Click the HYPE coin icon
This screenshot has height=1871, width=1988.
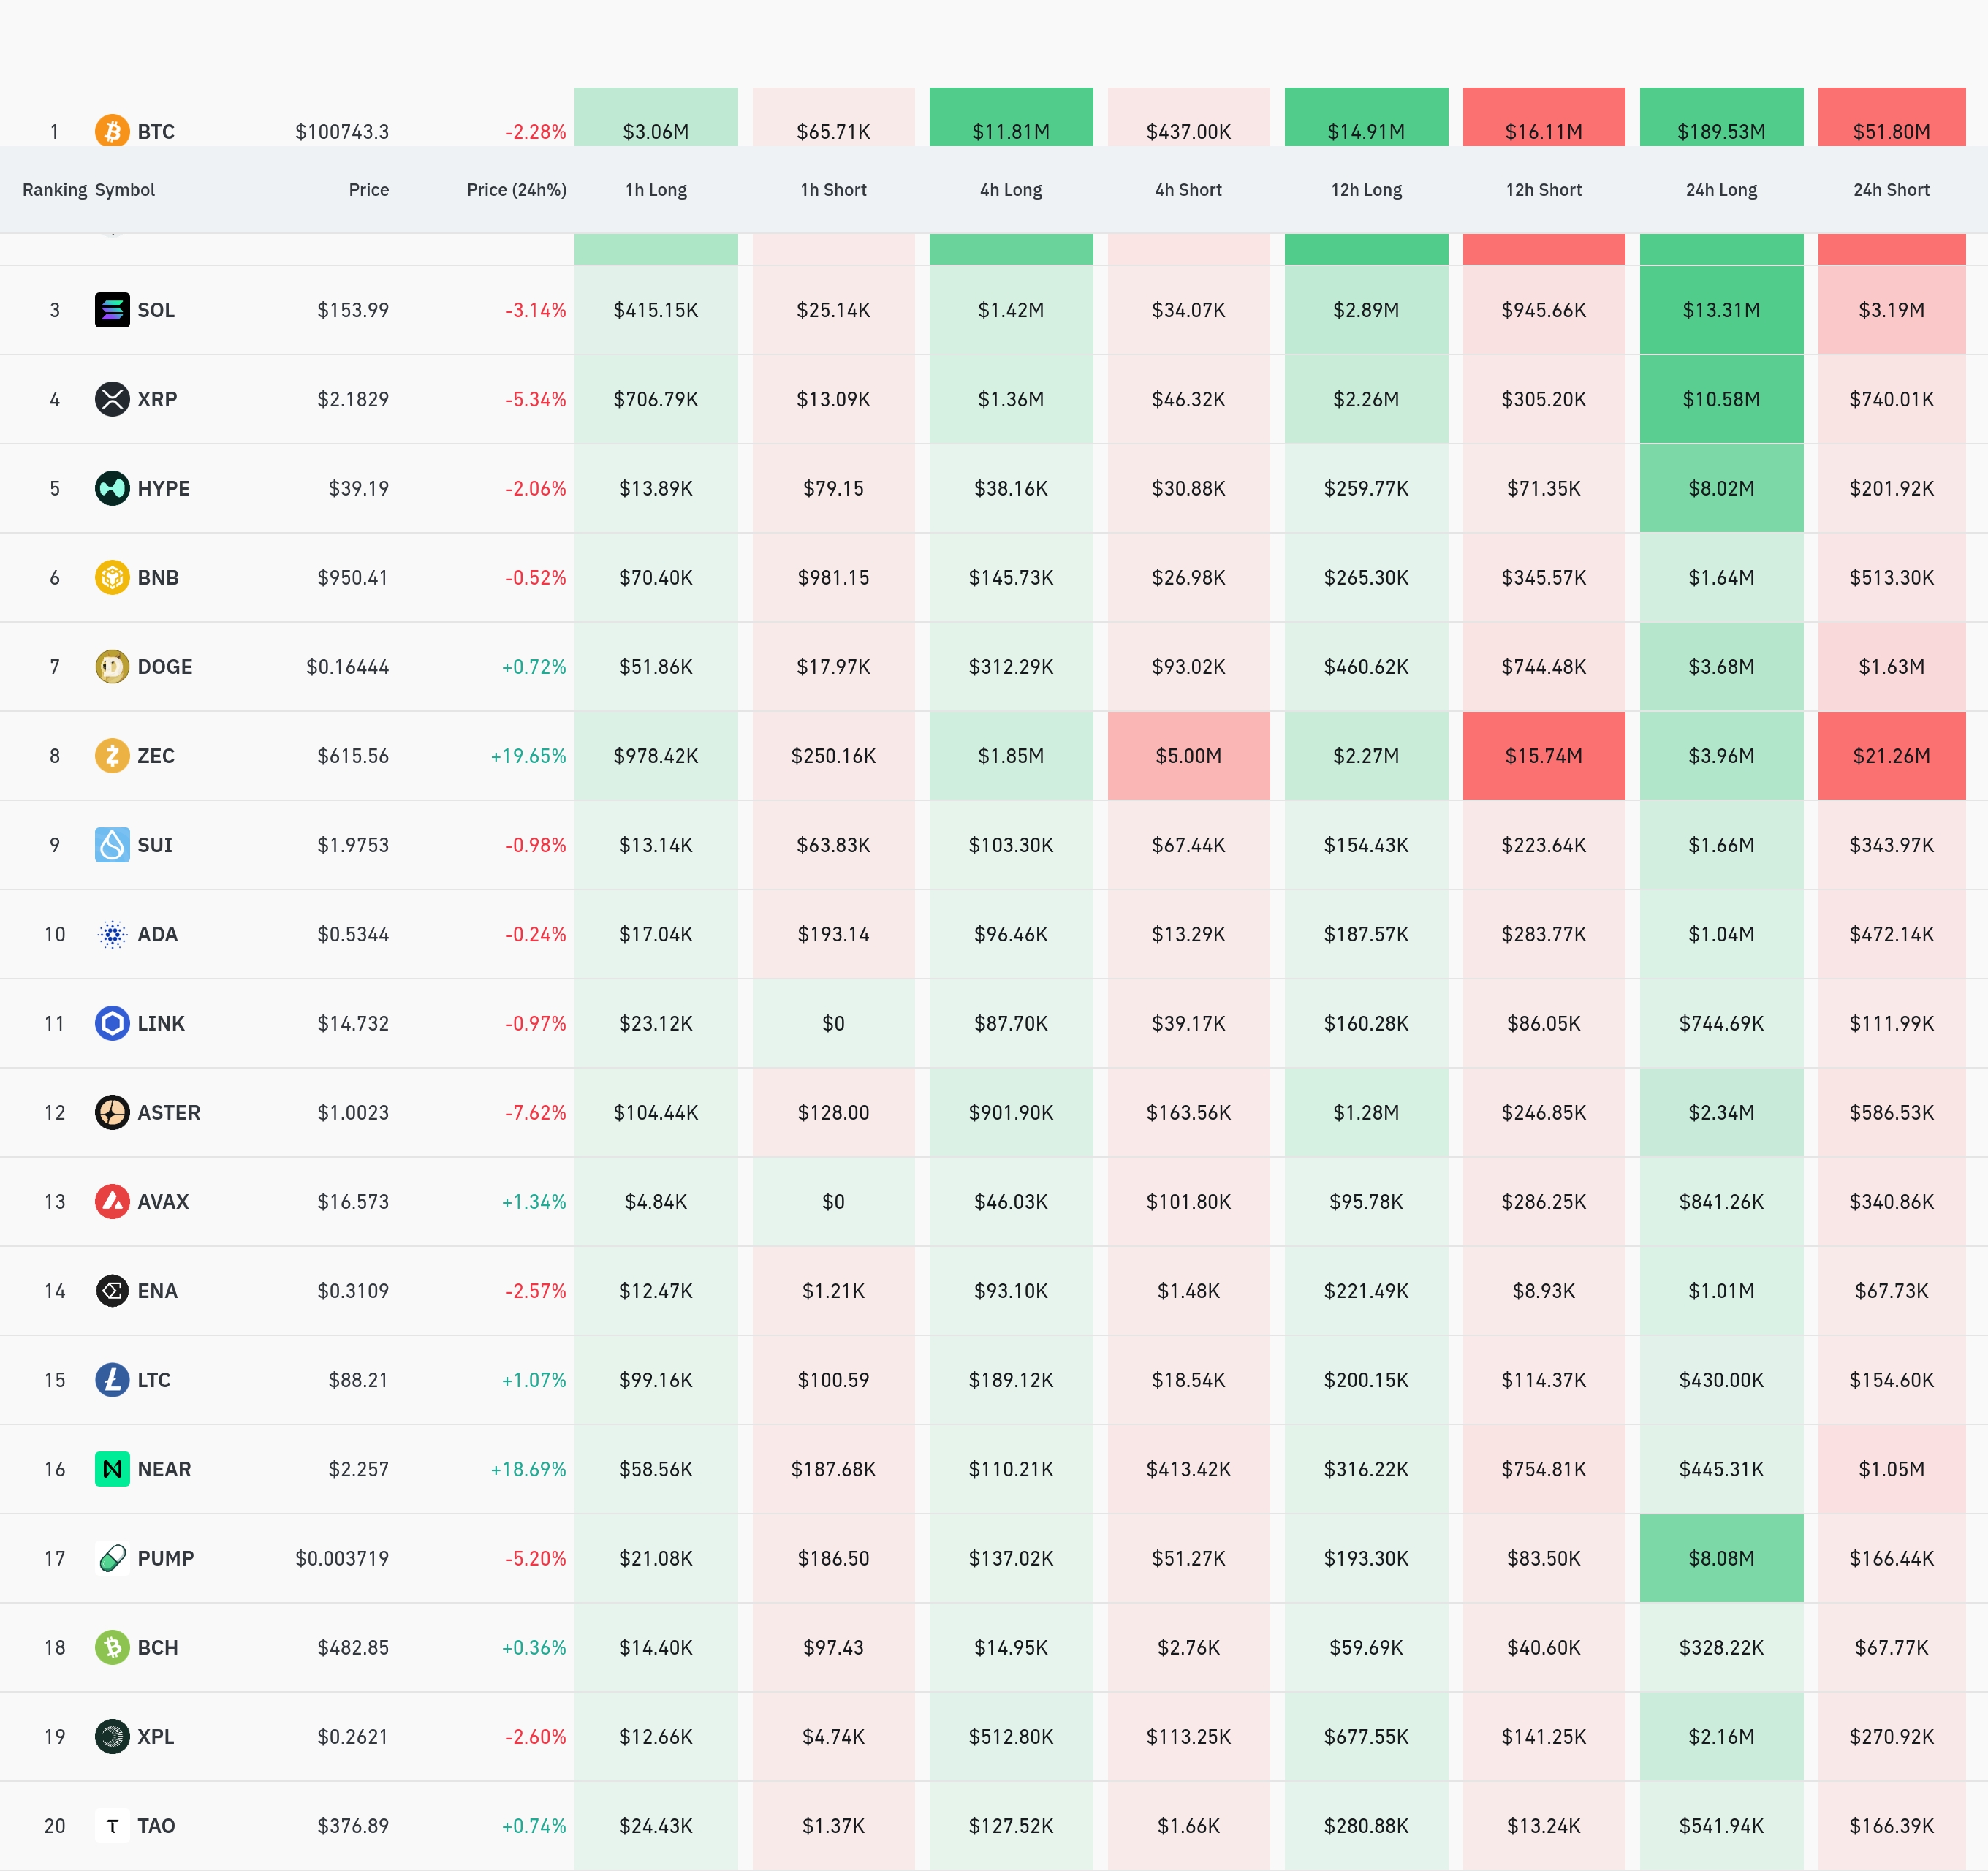click(x=112, y=488)
